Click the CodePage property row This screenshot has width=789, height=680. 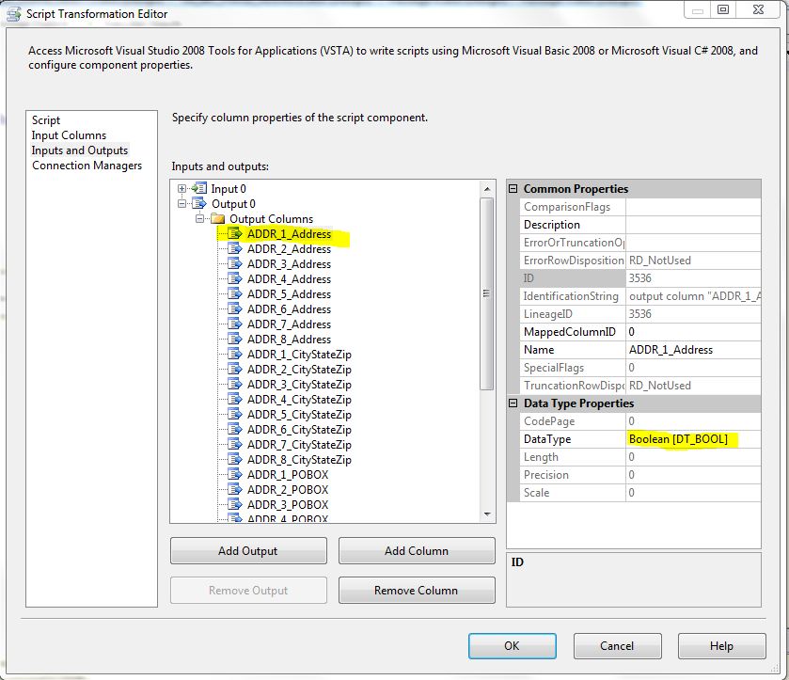[640, 421]
